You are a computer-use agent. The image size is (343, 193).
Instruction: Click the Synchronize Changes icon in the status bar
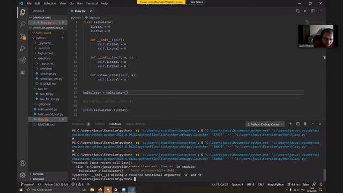pyautogui.click(x=39, y=184)
